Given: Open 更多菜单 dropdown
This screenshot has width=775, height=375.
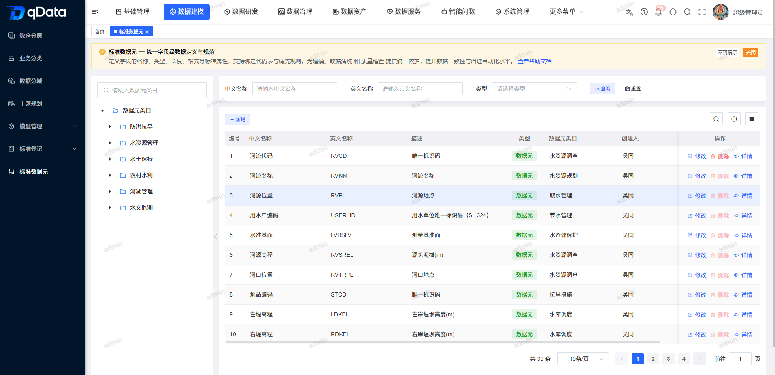Looking at the screenshot, I should coord(566,12).
